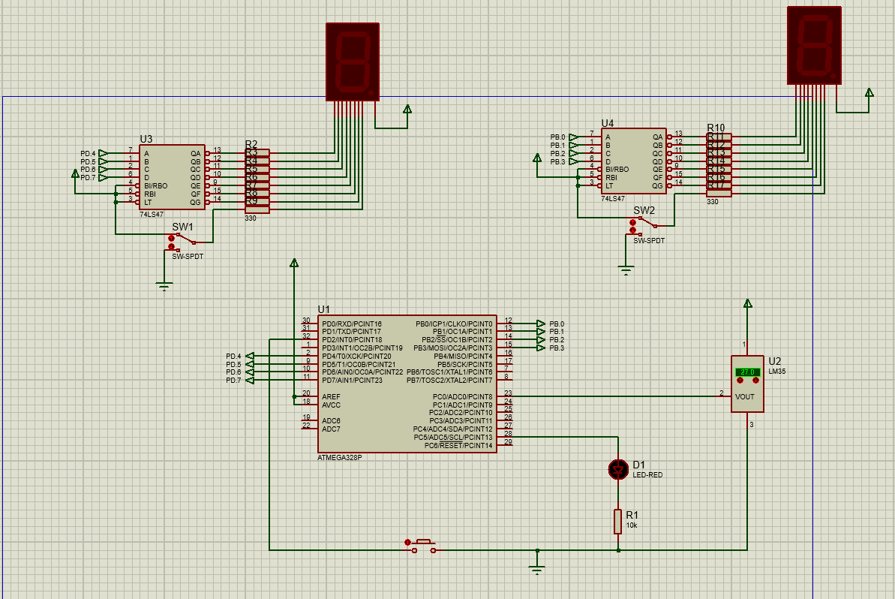Select the PD.7 terminal left of U1
The image size is (895, 599).
pyautogui.click(x=250, y=381)
